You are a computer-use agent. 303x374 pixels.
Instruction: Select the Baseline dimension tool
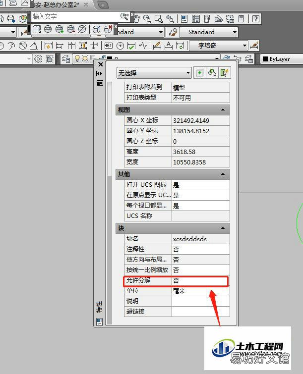[x=60, y=46]
